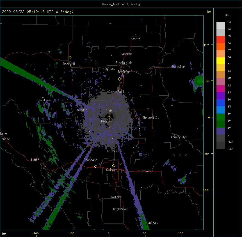Click the RedDeer city label
Screen dimensions: 242x237
pyautogui.click(x=124, y=72)
